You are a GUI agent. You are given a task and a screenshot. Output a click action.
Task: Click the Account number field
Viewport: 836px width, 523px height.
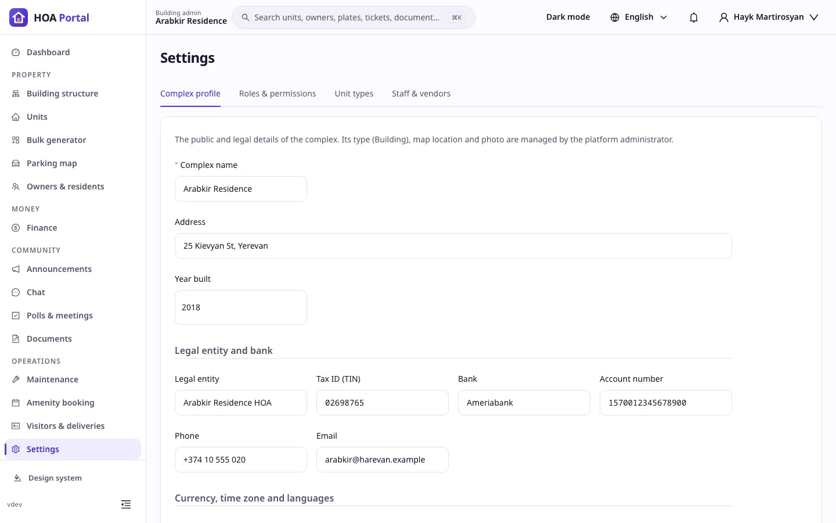pyautogui.click(x=666, y=403)
